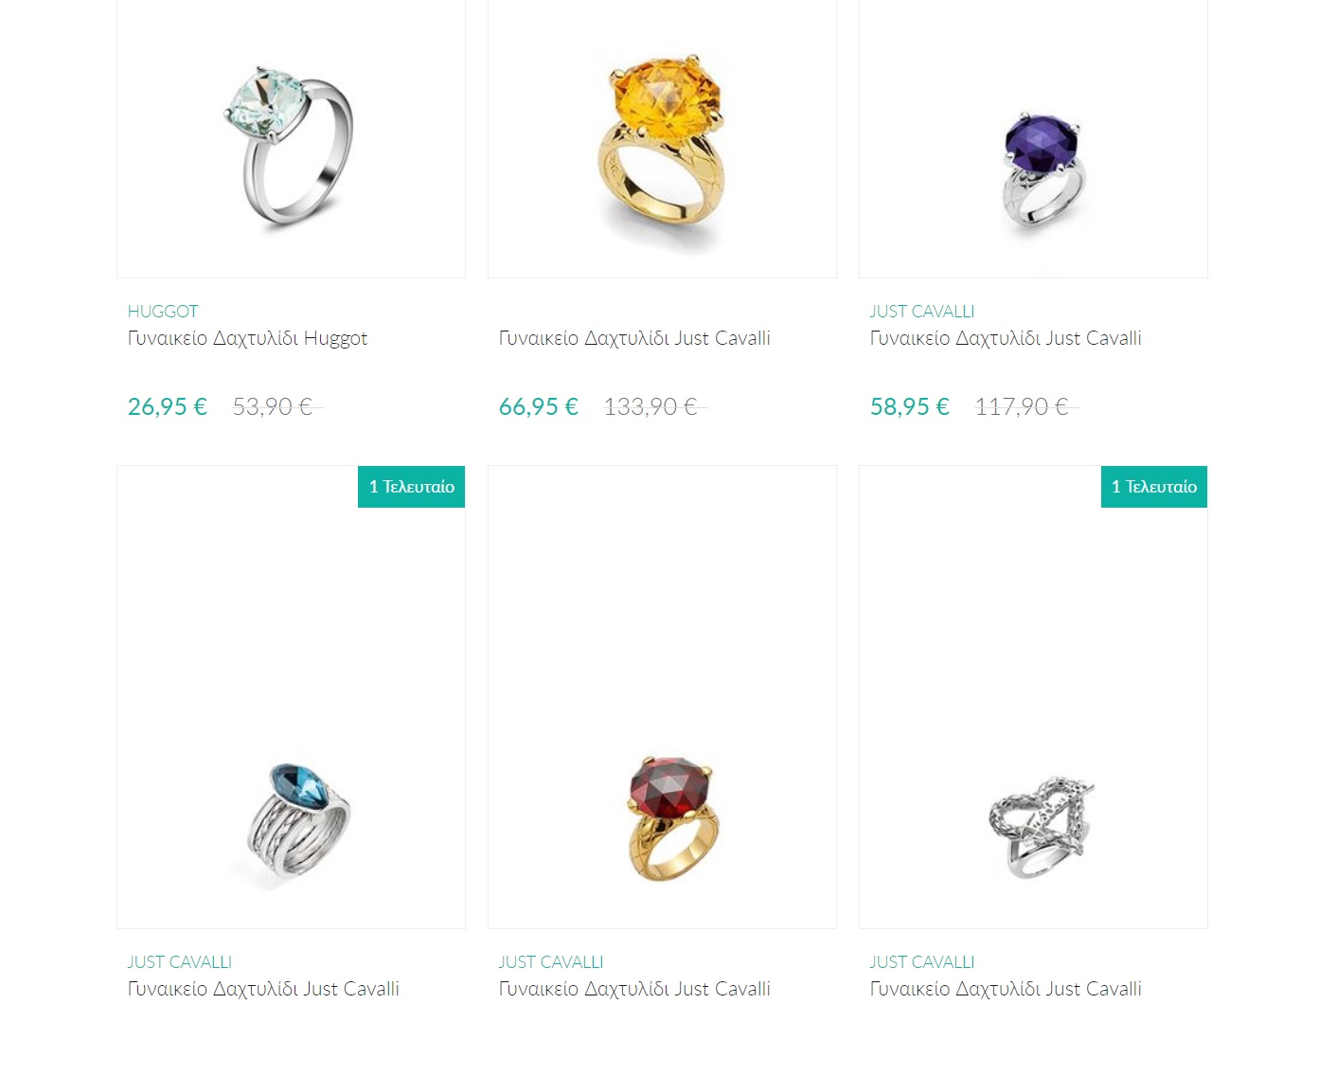The height and width of the screenshot is (1076, 1319).
Task: Open product title Γυναικείο Δαχτυλίδι Huggot
Action: [248, 339]
